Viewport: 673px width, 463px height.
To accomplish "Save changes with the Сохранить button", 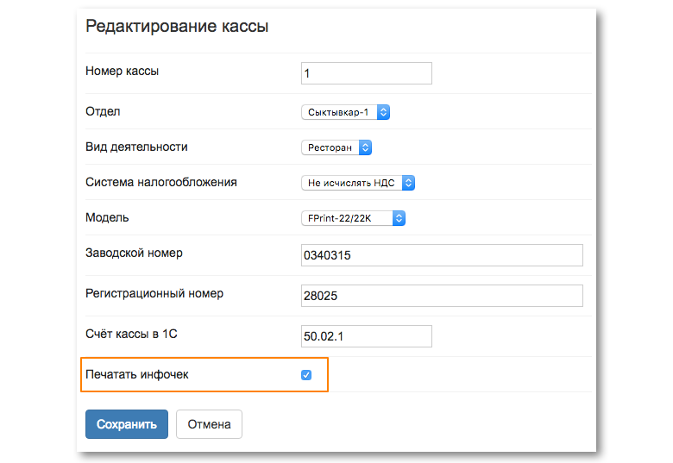I will 127,424.
